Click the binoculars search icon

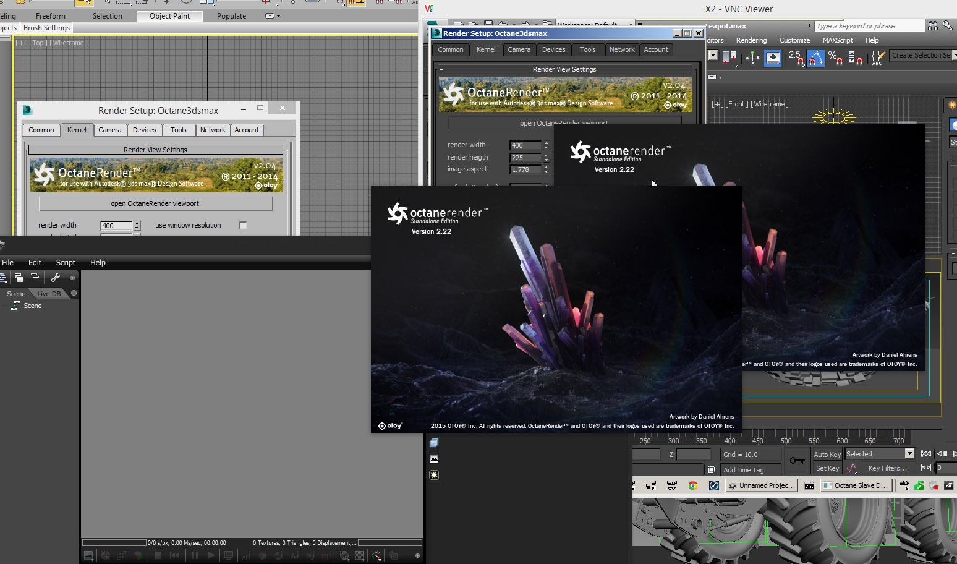tap(933, 25)
